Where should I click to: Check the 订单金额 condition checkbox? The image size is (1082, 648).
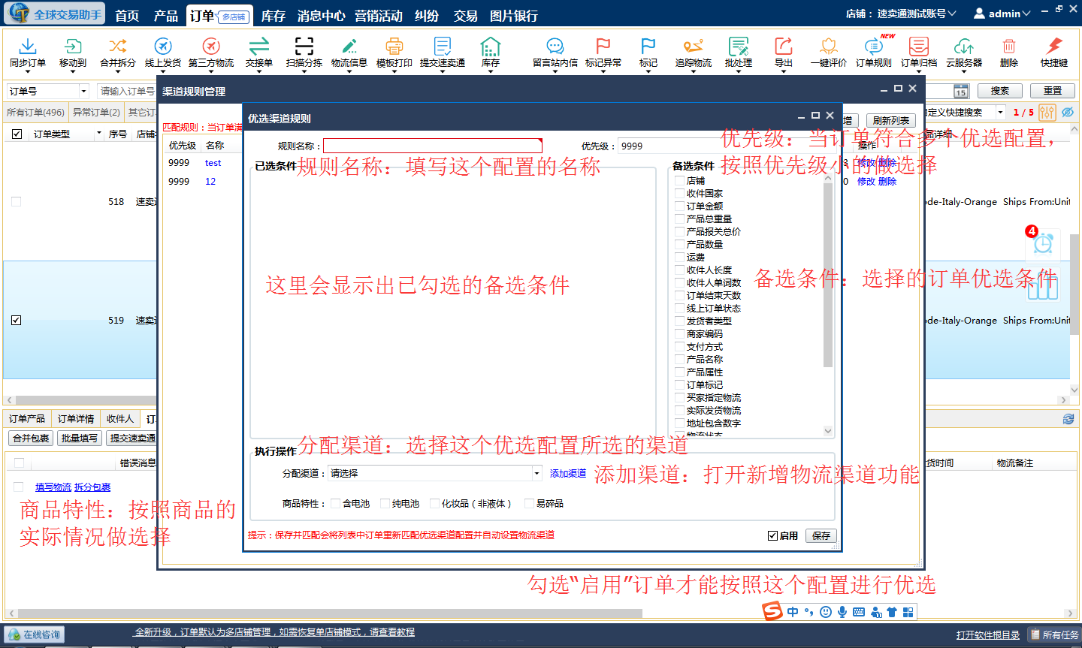pos(680,206)
